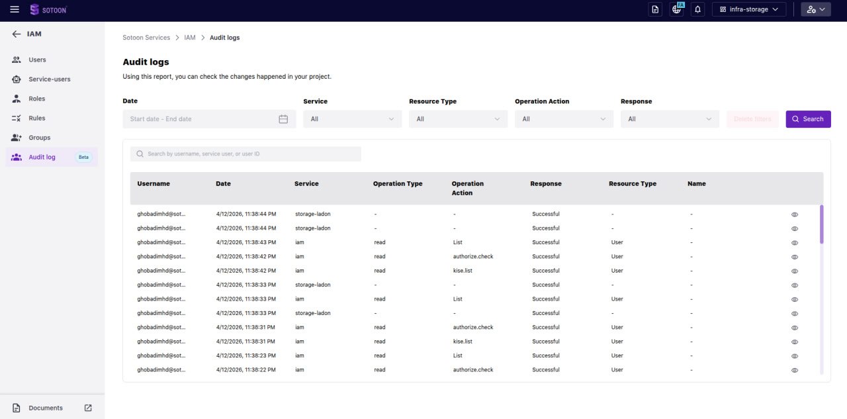Viewport: 847px width, 419px height.
Task: Expand the Response filter dropdown
Action: pyautogui.click(x=670, y=119)
